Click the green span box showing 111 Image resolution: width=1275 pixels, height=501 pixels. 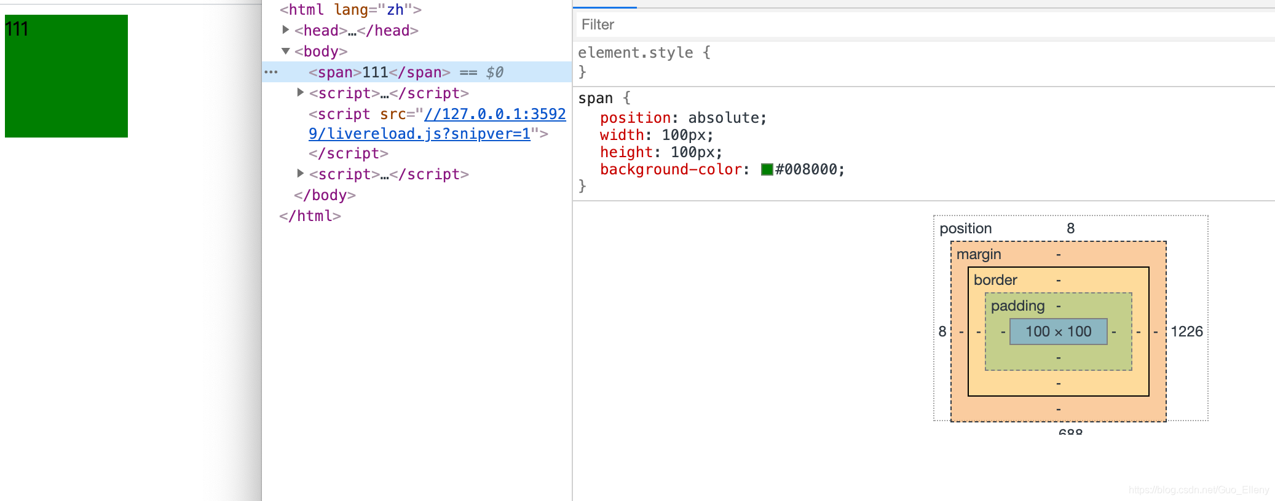[66, 76]
